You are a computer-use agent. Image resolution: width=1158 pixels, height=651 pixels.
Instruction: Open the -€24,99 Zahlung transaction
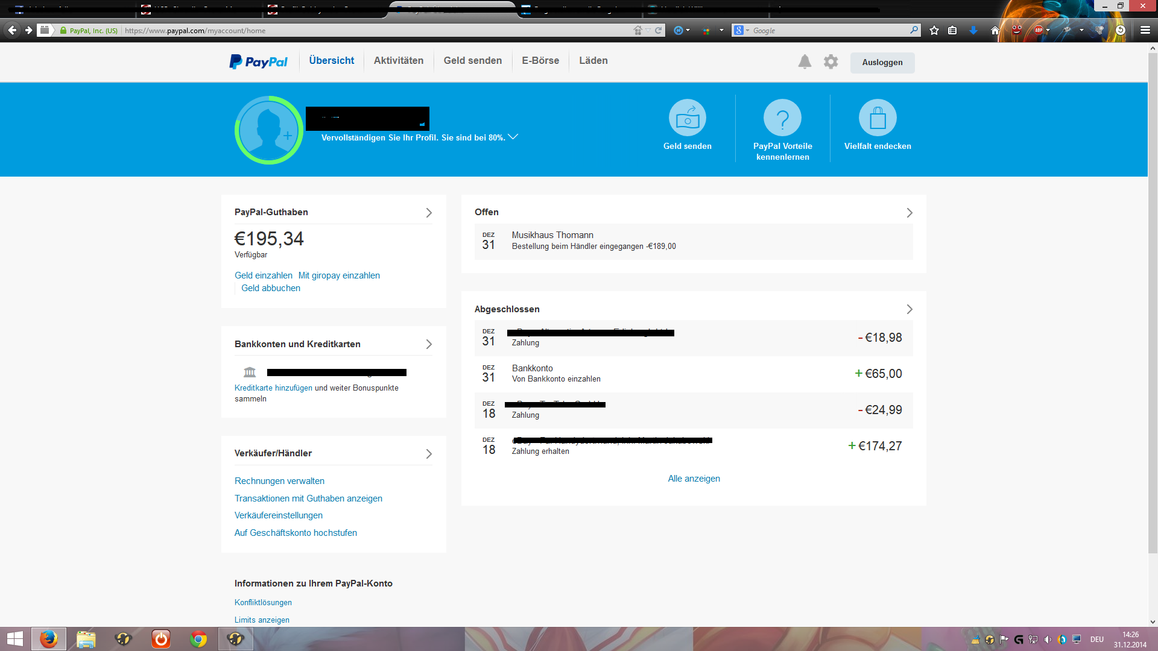pos(694,410)
